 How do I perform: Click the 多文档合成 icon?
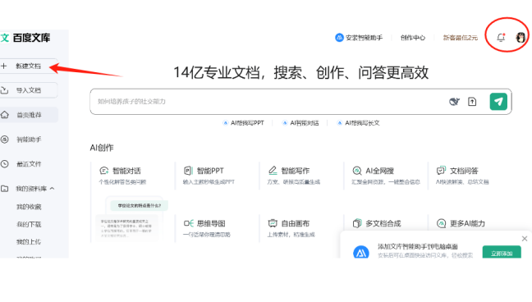pyautogui.click(x=357, y=223)
